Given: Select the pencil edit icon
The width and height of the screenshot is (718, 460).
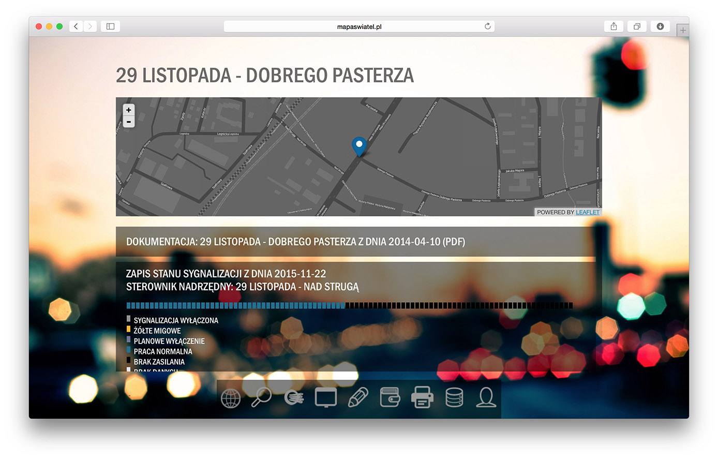Looking at the screenshot, I should tap(358, 397).
